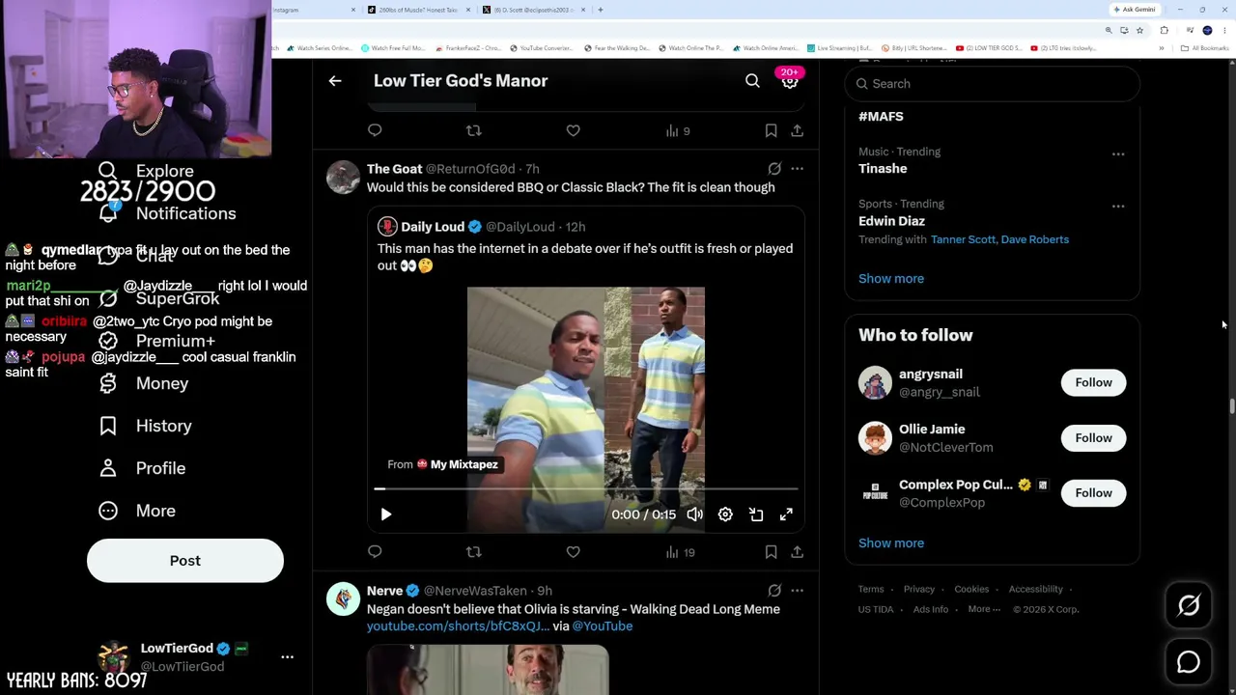Play the Daily Loud video
This screenshot has height=695, width=1236.
click(386, 514)
